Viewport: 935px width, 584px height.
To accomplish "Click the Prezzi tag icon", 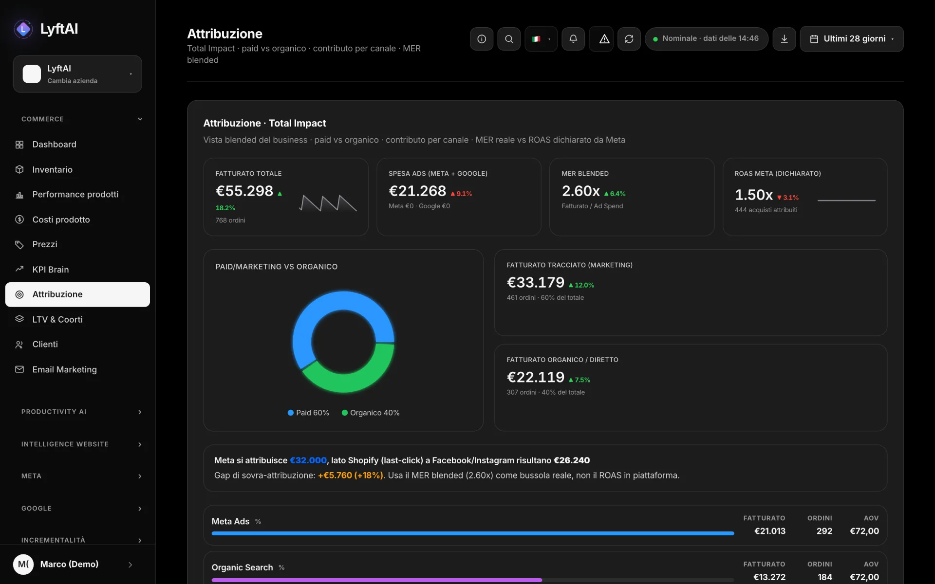I will [x=19, y=244].
